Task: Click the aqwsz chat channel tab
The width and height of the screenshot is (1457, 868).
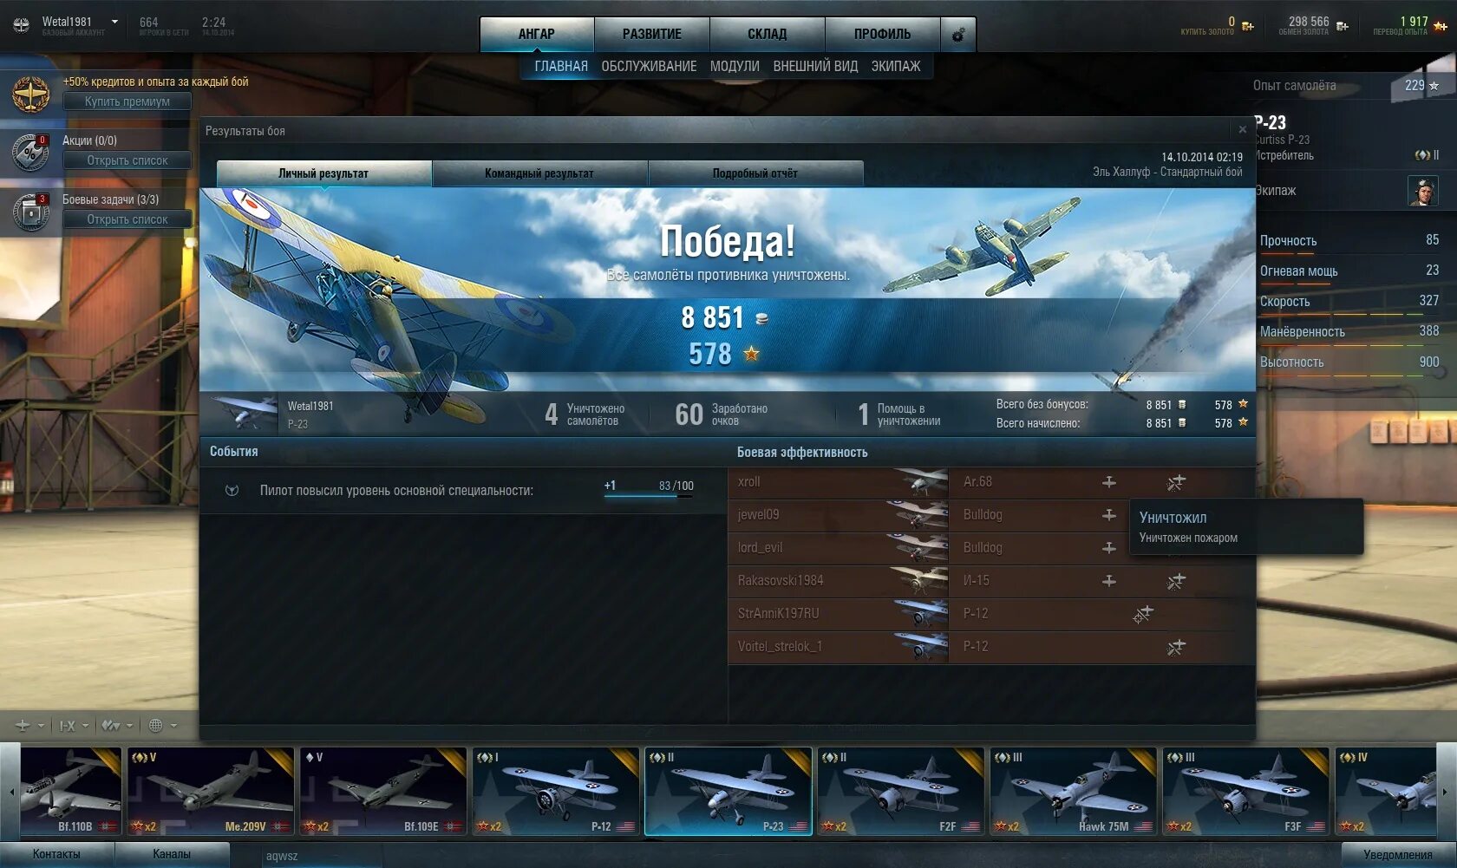Action: click(321, 856)
